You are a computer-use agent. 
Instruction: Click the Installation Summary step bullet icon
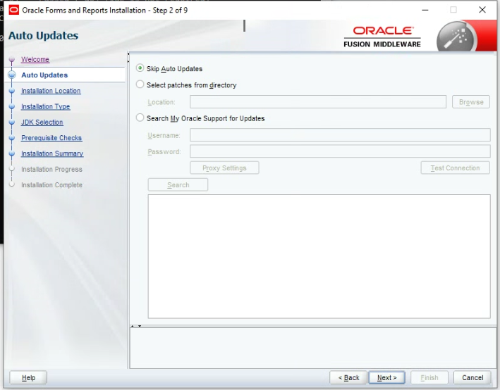(x=12, y=153)
